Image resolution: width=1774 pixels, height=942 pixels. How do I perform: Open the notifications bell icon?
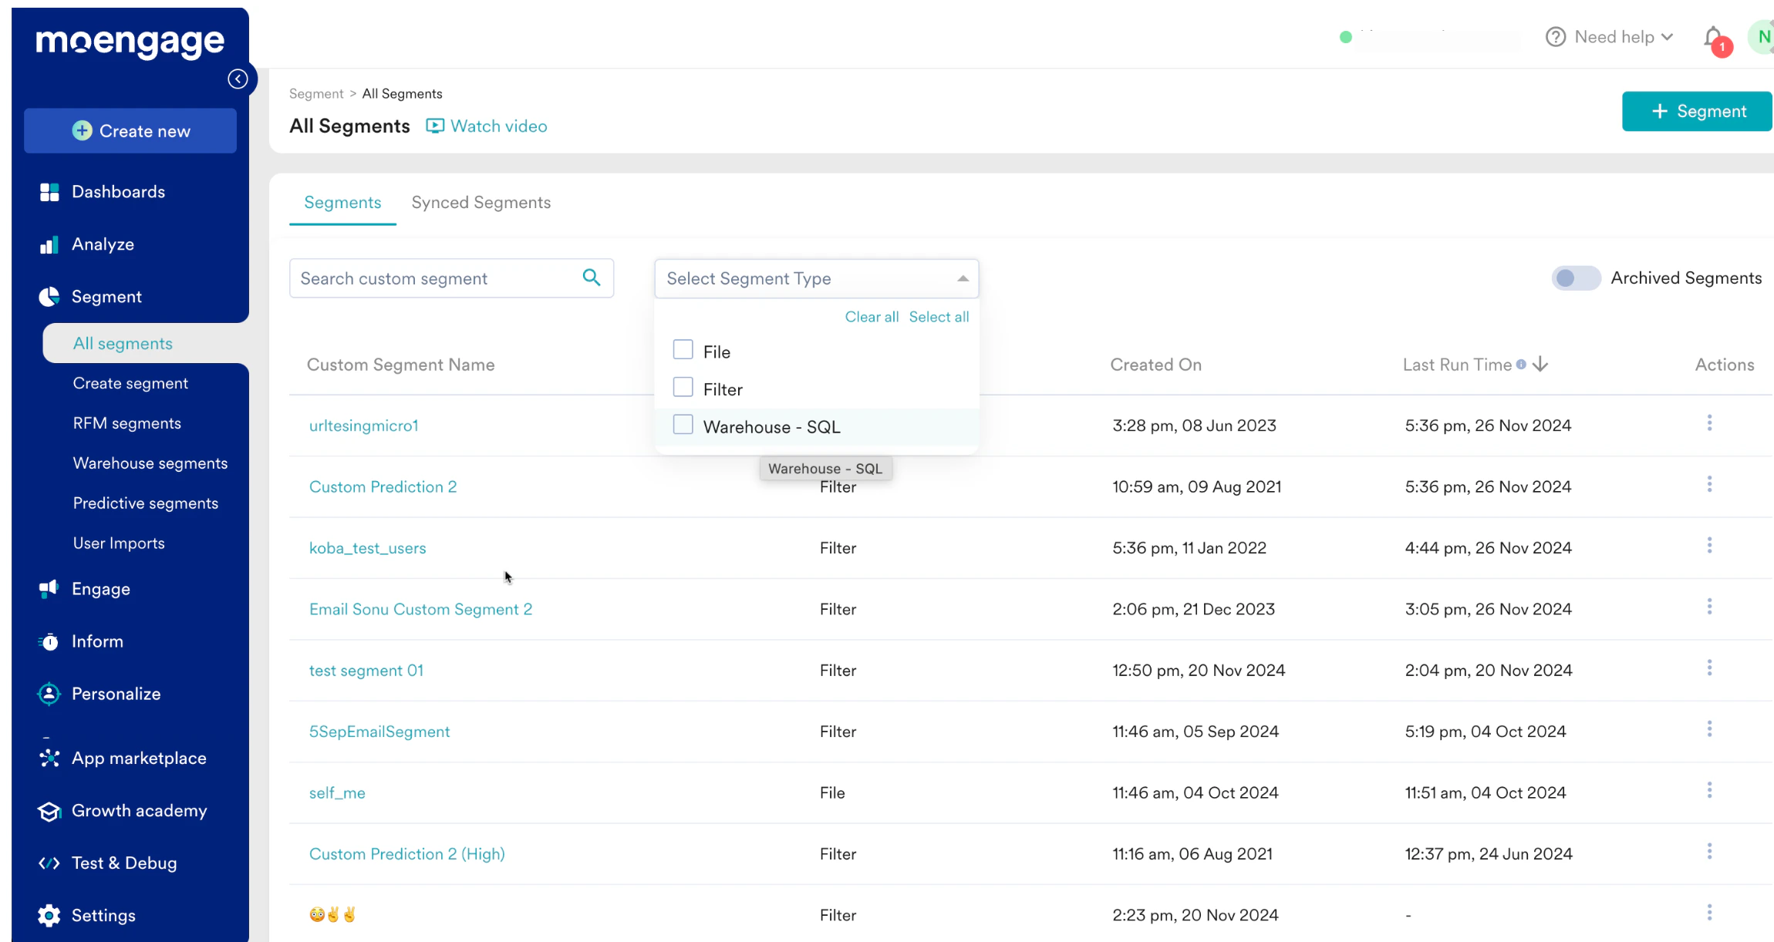(x=1713, y=37)
